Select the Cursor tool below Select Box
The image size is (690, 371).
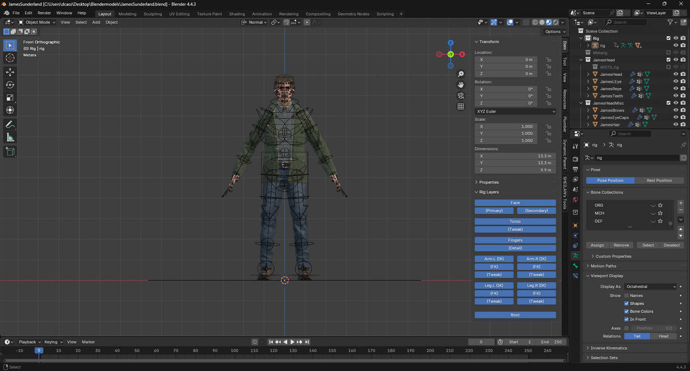pyautogui.click(x=10, y=58)
